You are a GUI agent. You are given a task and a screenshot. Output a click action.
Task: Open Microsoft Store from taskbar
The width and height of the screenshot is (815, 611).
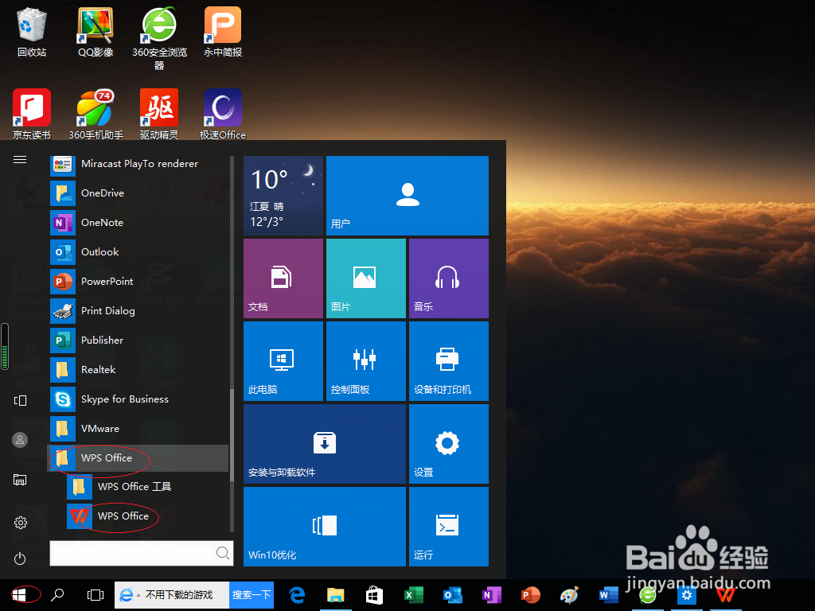pos(374,594)
